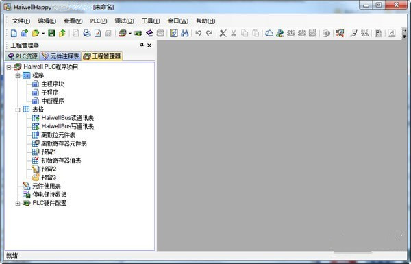The image size is (411, 264).
Task: Click the grayed print preview icon
Action: pyautogui.click(x=76, y=34)
